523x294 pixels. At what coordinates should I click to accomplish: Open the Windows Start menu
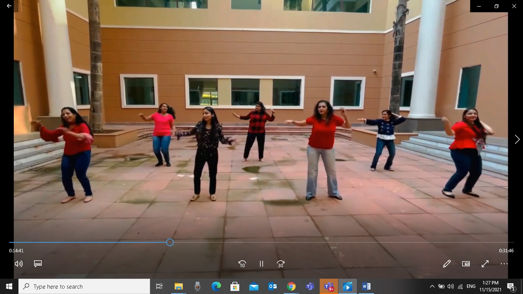click(9, 286)
